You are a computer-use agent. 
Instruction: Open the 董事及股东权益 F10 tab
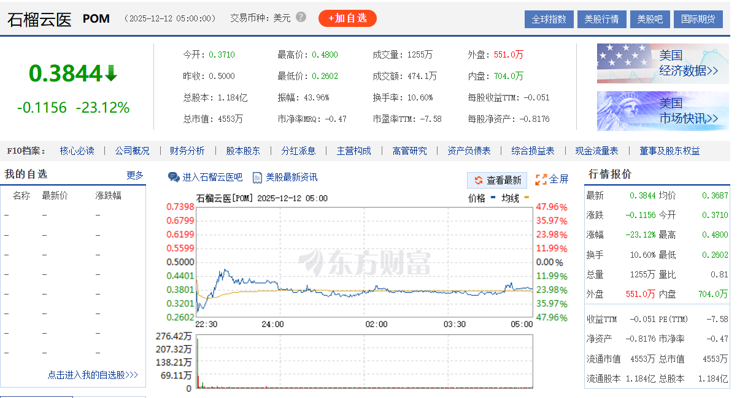coord(669,151)
